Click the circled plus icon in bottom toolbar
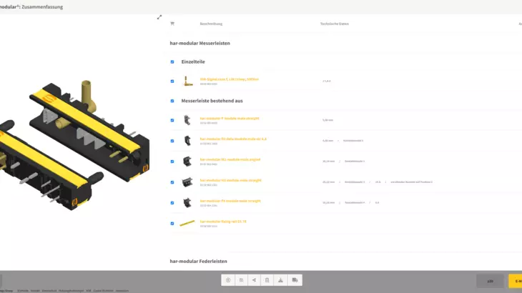 (x=228, y=280)
